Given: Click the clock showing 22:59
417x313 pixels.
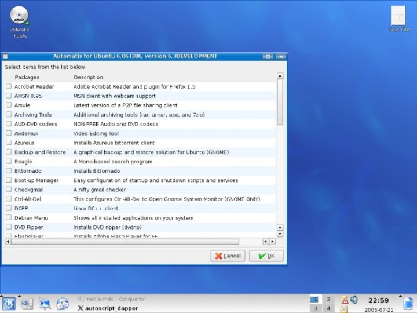Looking at the screenshot, I should (378, 300).
